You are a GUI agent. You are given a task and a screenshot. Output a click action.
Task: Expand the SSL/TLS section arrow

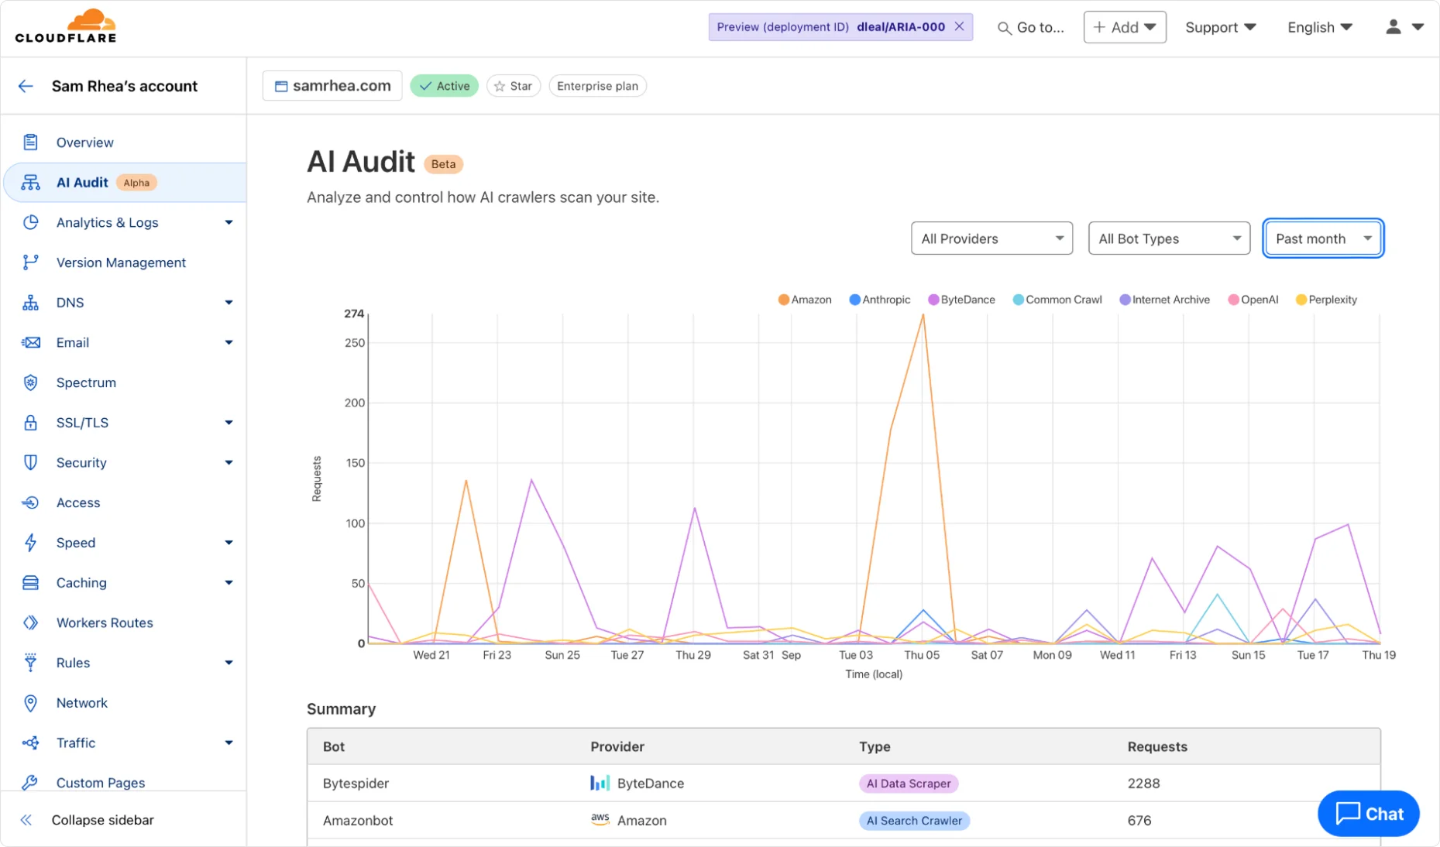point(229,423)
